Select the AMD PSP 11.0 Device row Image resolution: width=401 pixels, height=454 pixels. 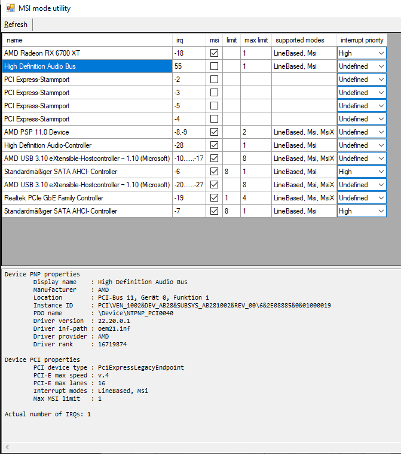87,132
